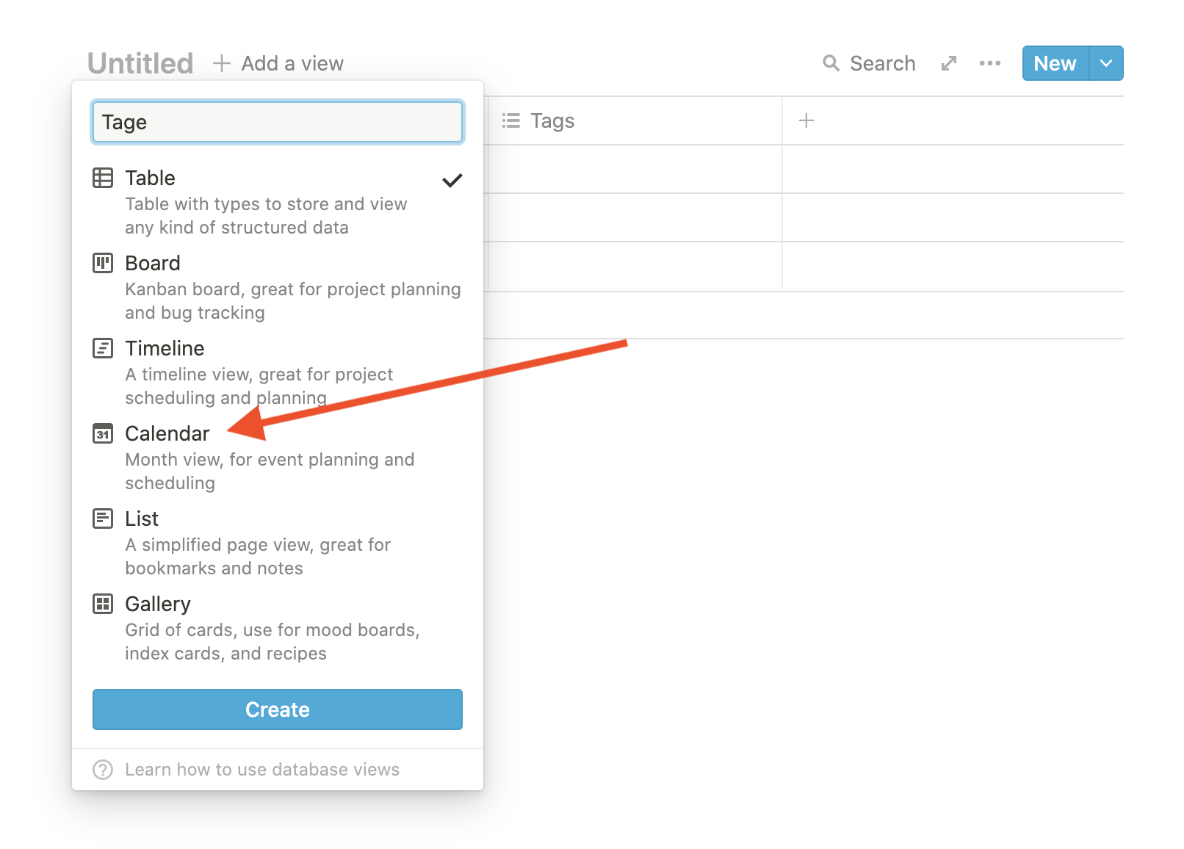
Task: Choose the Board view option
Action: (278, 286)
